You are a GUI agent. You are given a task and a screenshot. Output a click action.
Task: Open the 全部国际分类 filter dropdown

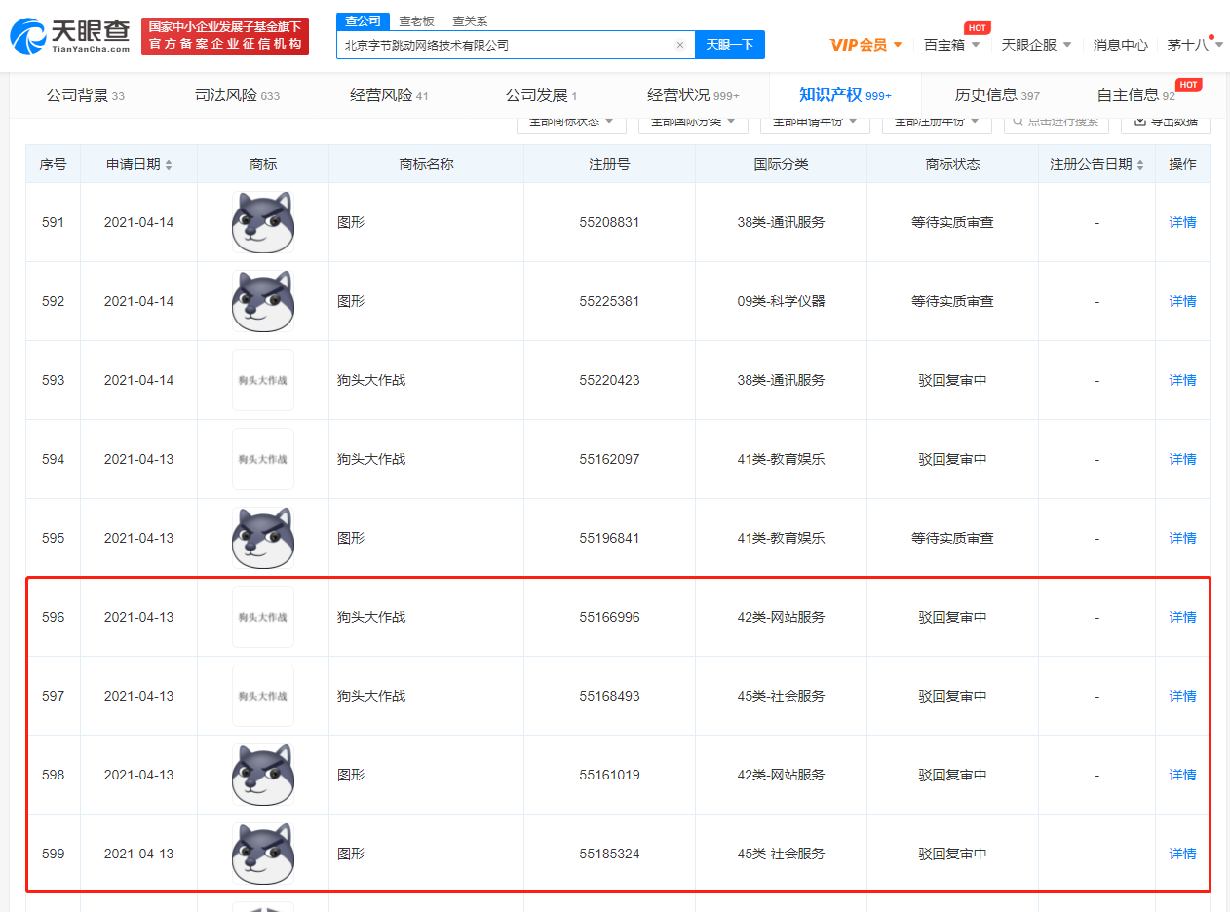pos(693,122)
